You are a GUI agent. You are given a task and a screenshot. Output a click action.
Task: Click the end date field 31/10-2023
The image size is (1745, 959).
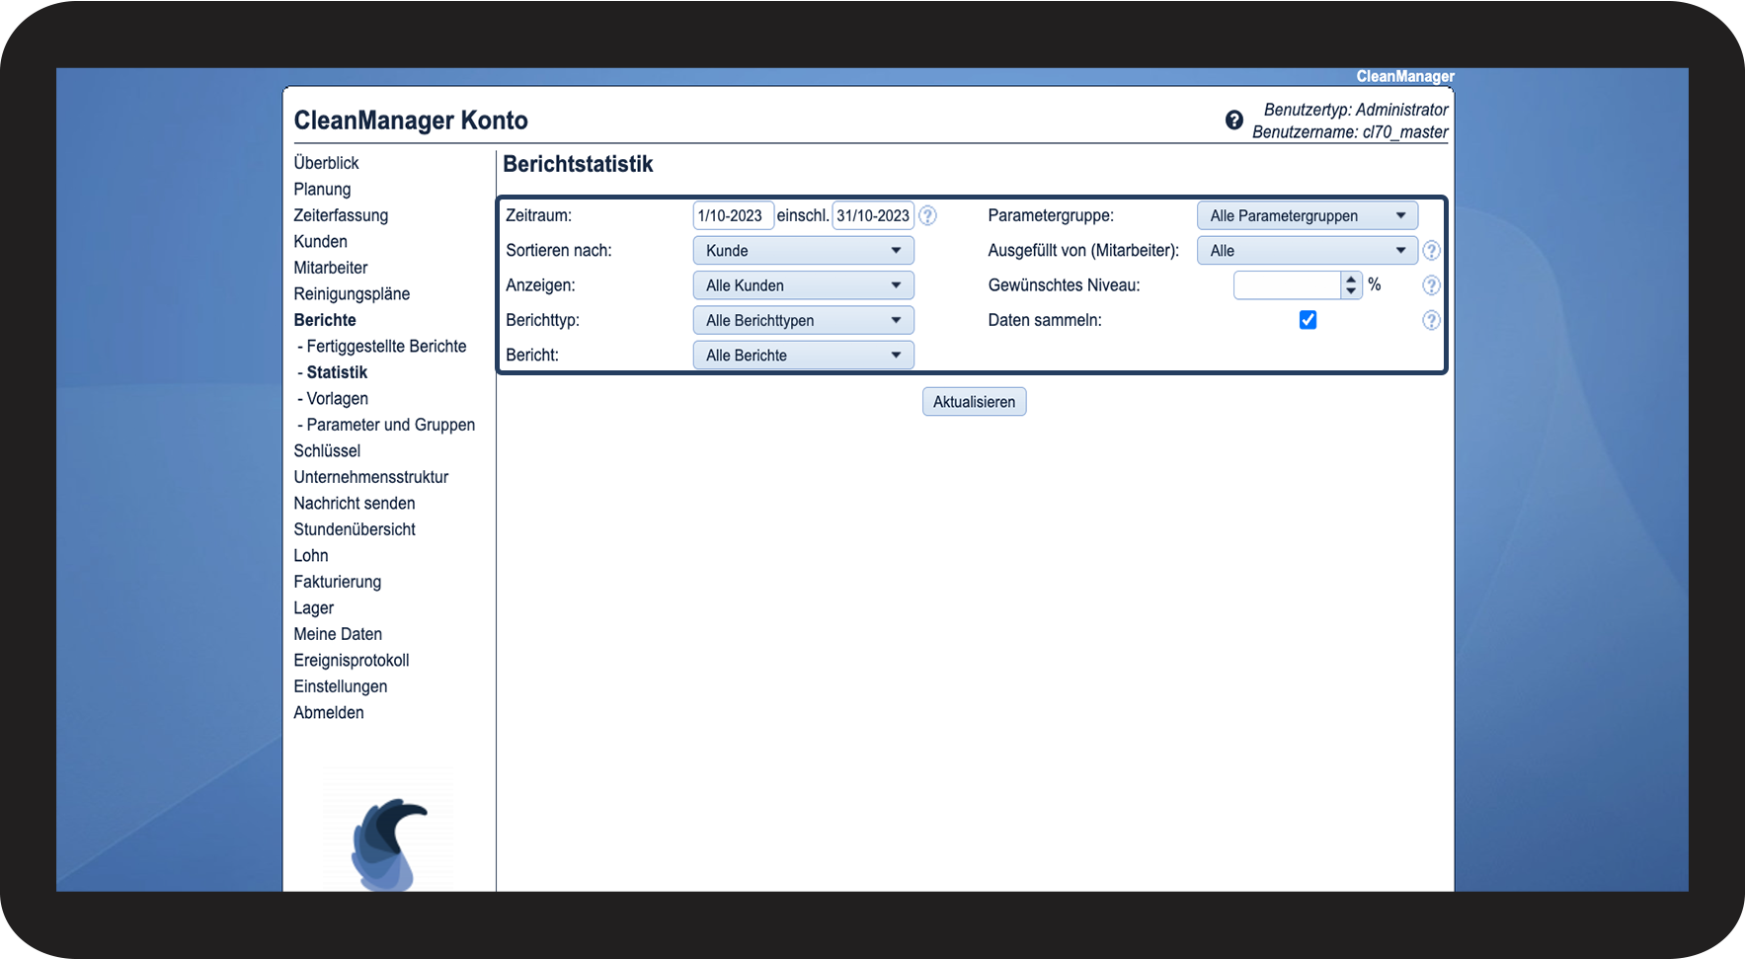click(872, 215)
